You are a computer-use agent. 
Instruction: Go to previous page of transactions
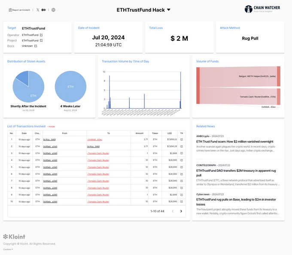(x=173, y=211)
